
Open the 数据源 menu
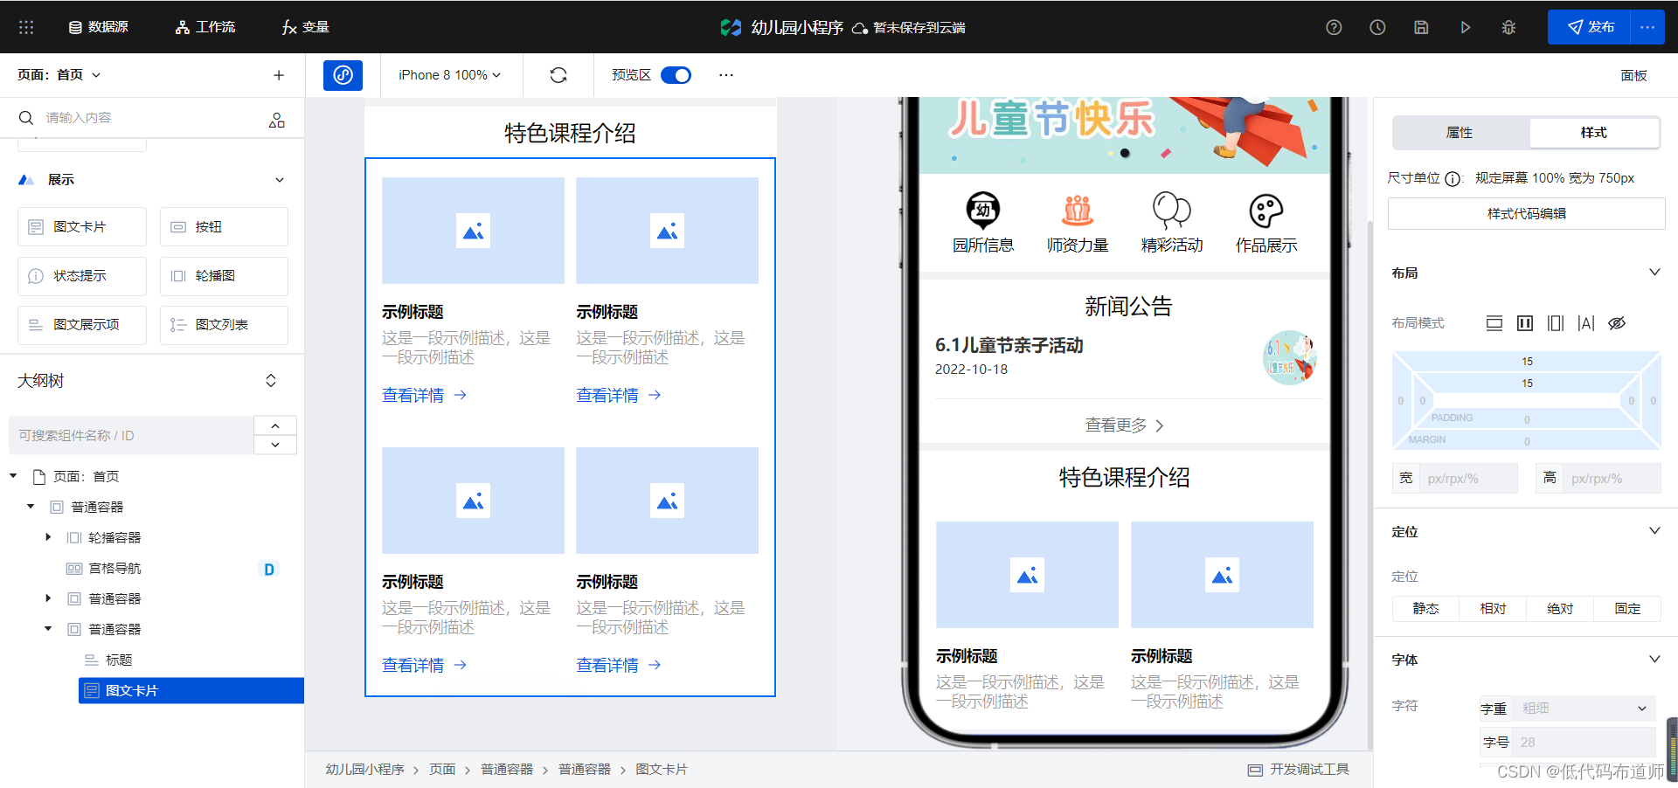[99, 27]
